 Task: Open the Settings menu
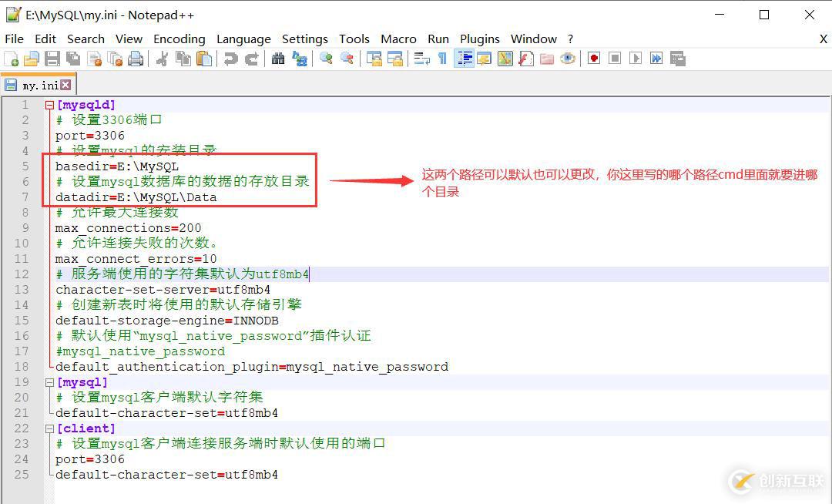pos(305,39)
